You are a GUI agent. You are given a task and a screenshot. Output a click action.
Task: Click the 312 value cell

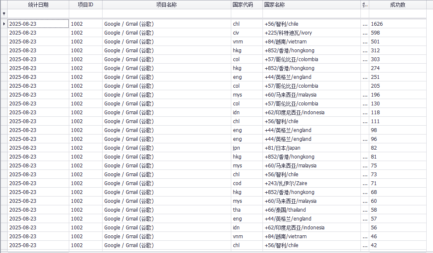click(398, 51)
